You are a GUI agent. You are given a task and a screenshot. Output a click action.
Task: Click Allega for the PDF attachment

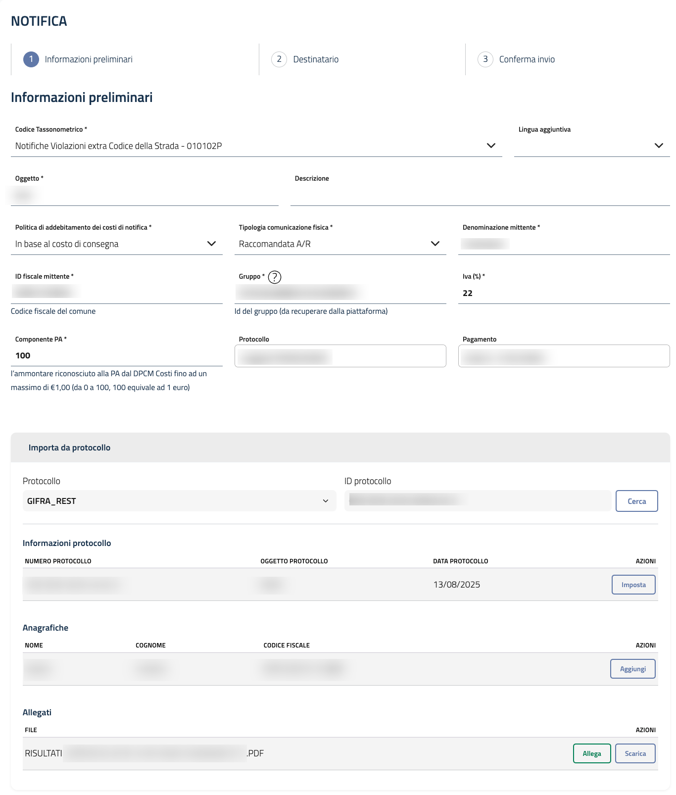[x=591, y=753]
